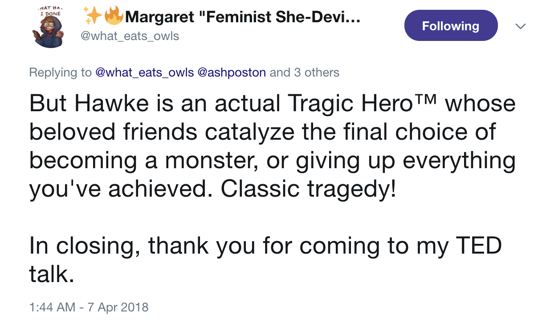Image resolution: width=546 pixels, height=323 pixels.
Task: Click the "Classic tragedy!" sentence
Action: pos(308,190)
